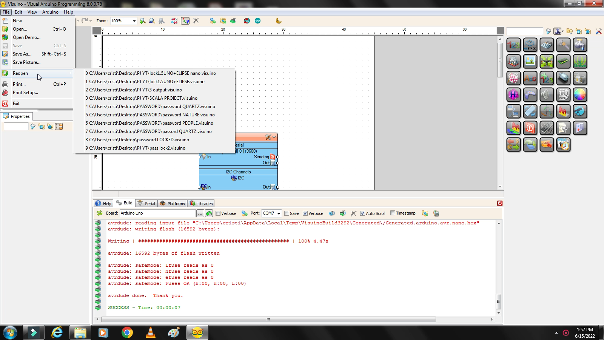Click the motor component category icon
This screenshot has height=340, width=604.
563,78
